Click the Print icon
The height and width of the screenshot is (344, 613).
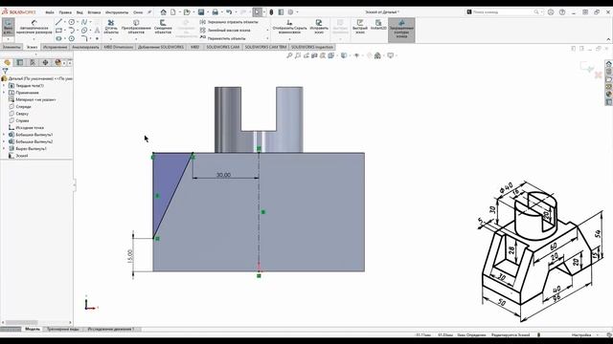tap(215, 12)
